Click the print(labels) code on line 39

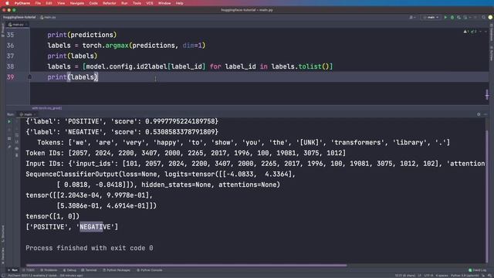click(x=73, y=77)
